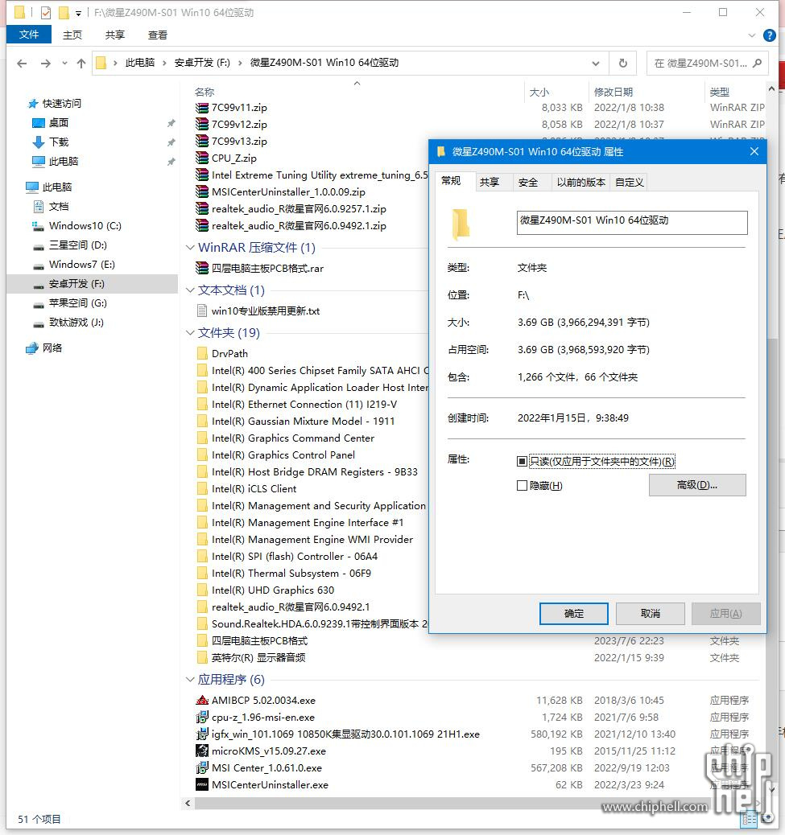Click the quick access toolbar properties checkmark icon
Image resolution: width=785 pixels, height=835 pixels.
point(46,12)
